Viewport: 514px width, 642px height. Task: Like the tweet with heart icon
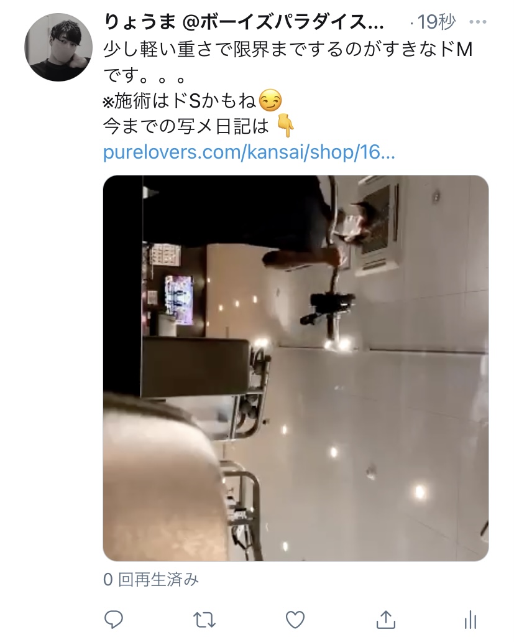295,620
